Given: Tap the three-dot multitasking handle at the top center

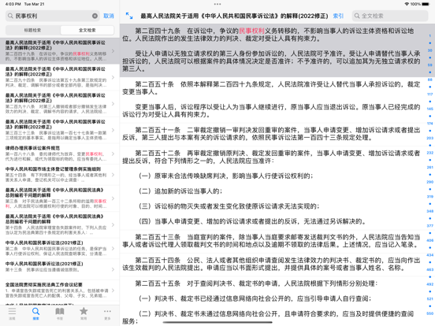Looking at the screenshot, I should coord(217,4).
